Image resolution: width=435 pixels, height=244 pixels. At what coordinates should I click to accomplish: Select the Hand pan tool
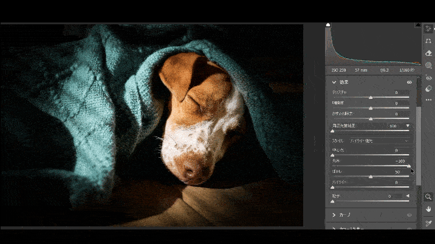pos(428,209)
